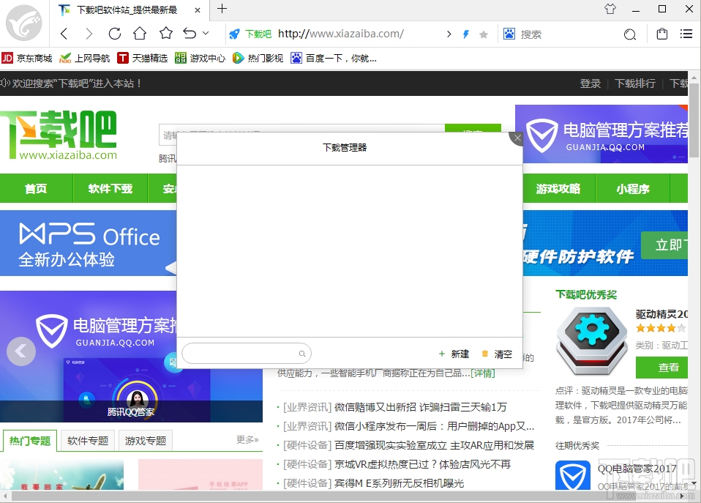The image size is (701, 503).
Task: Toggle the bookmark star beside the lightning icon
Action: point(483,34)
